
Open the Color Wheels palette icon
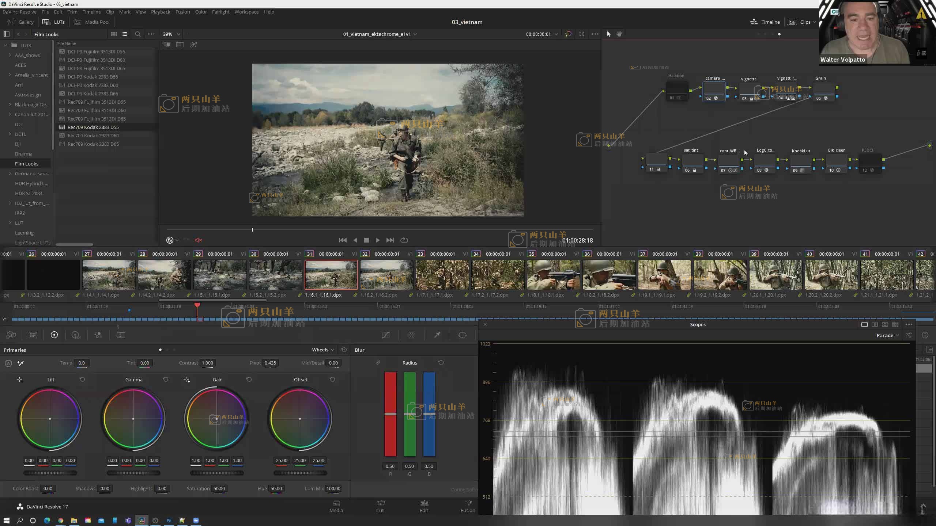point(54,335)
